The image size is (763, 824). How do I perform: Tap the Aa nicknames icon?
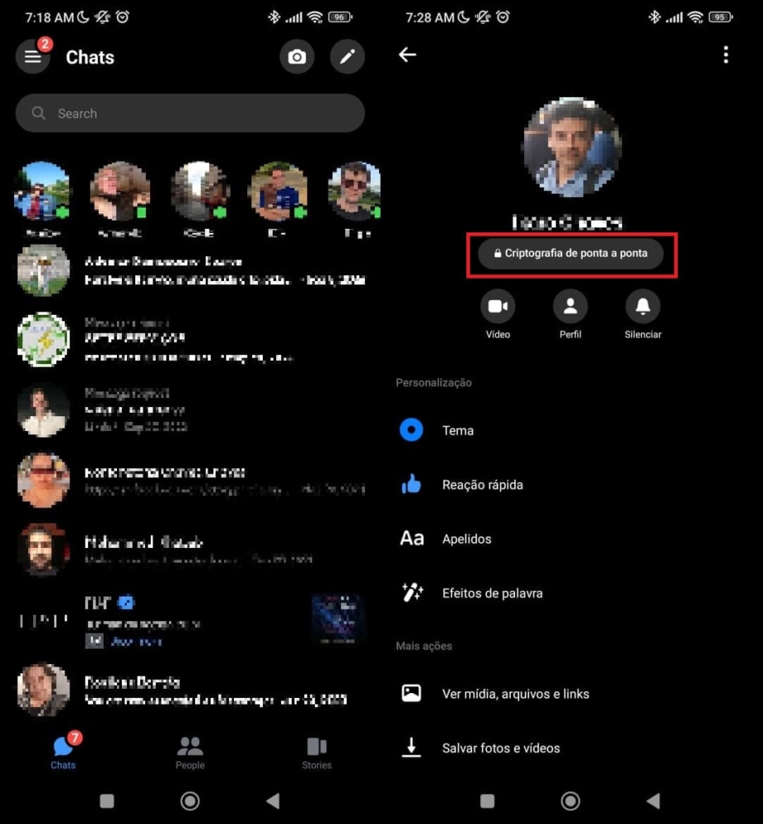click(411, 539)
